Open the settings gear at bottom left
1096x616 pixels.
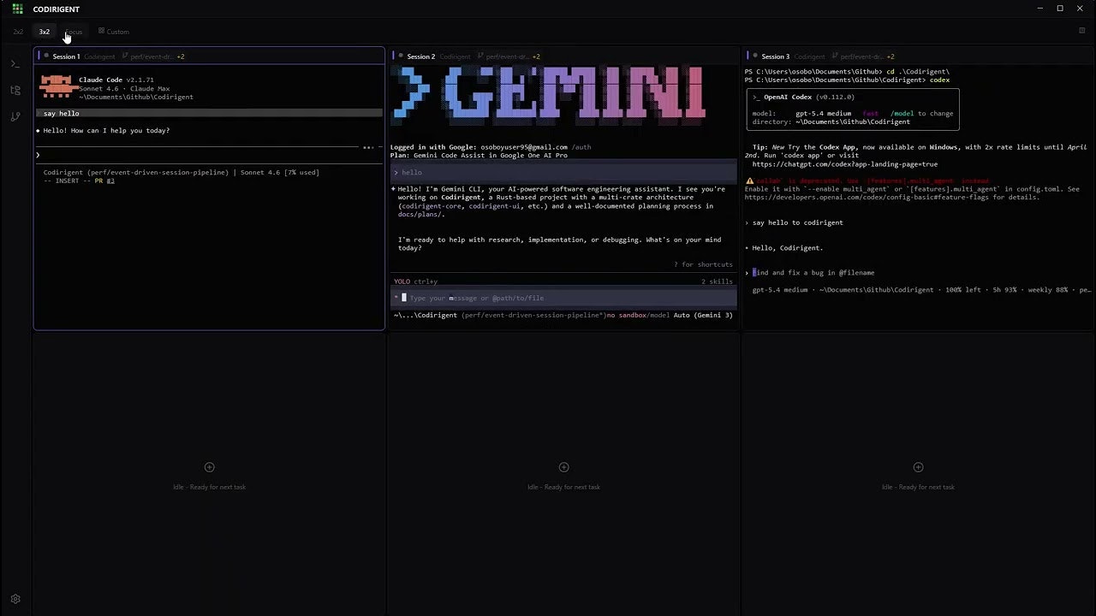point(15,599)
